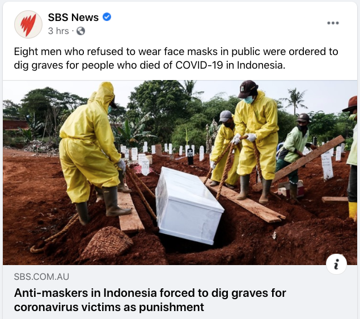Click the worker in yellow suit on left
360x319 pixels.
[93, 152]
